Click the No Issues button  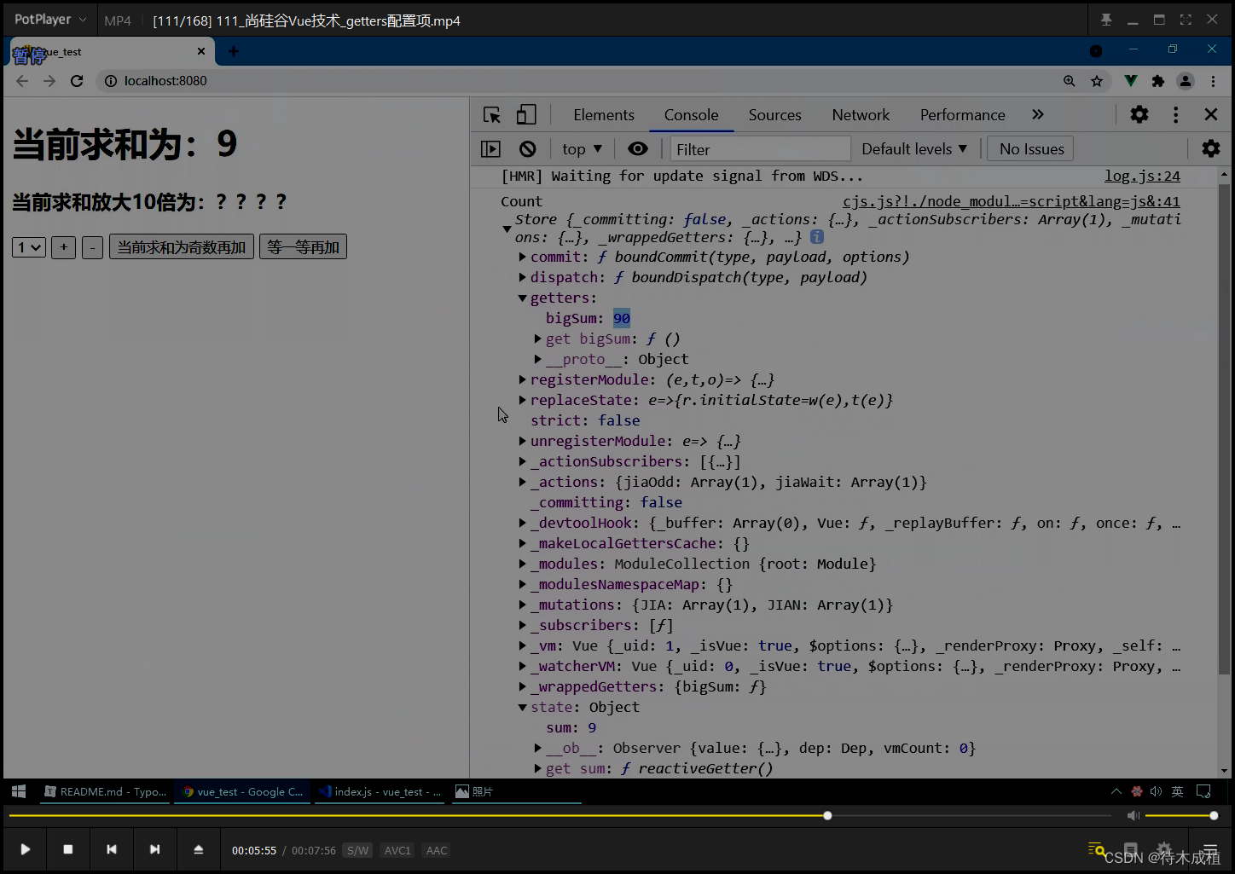click(1029, 148)
